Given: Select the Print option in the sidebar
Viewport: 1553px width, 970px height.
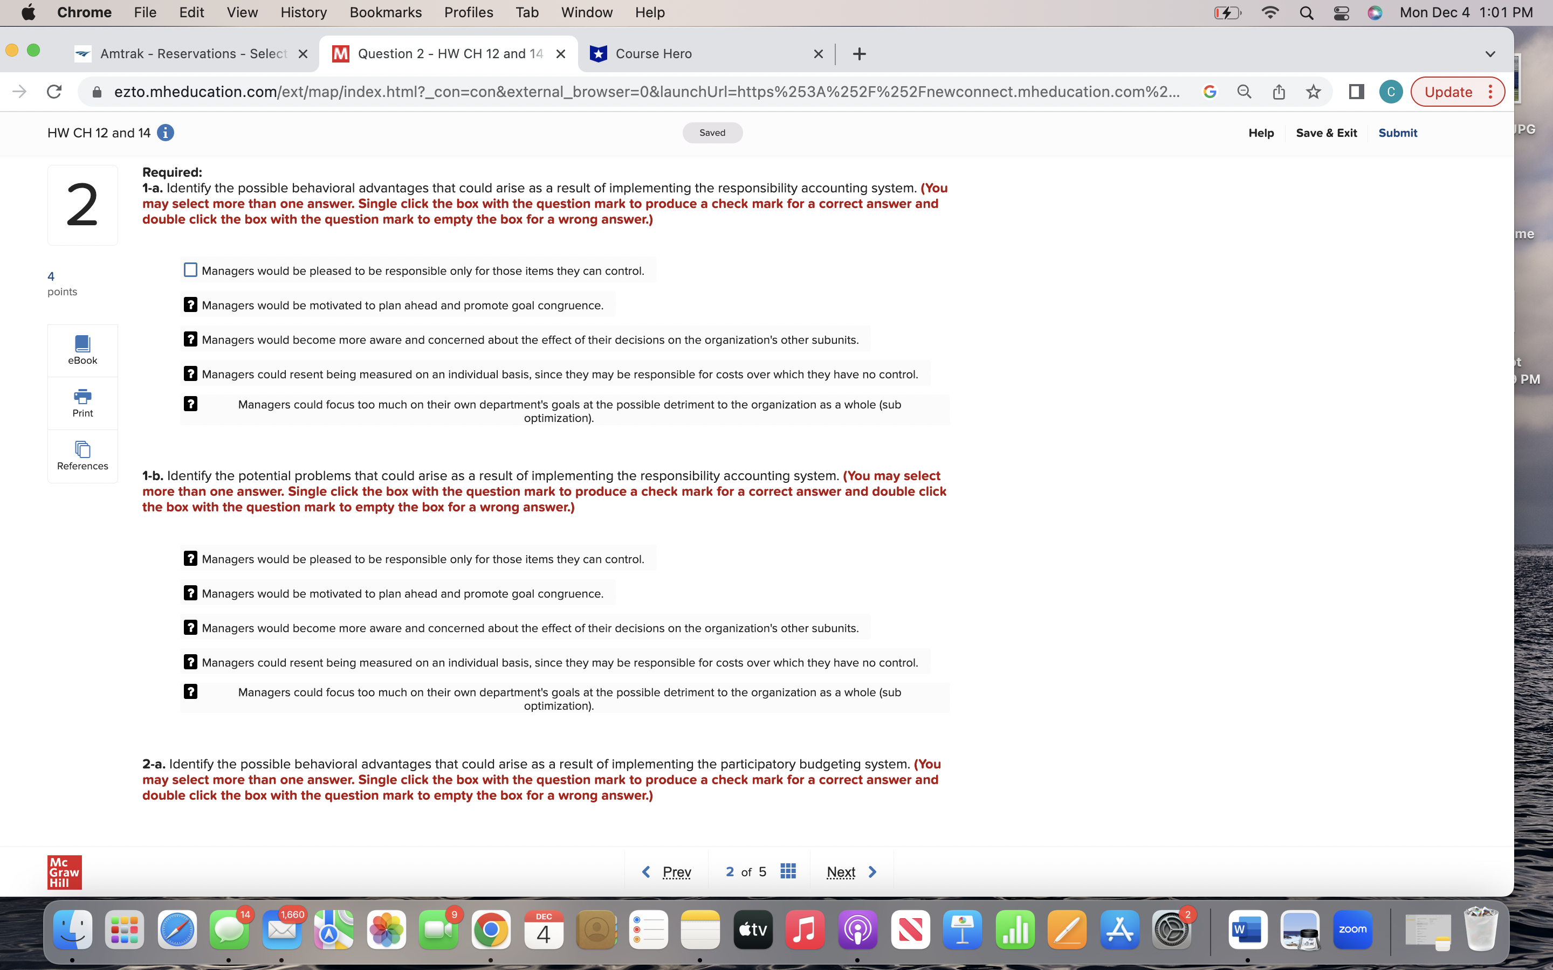Looking at the screenshot, I should [82, 402].
